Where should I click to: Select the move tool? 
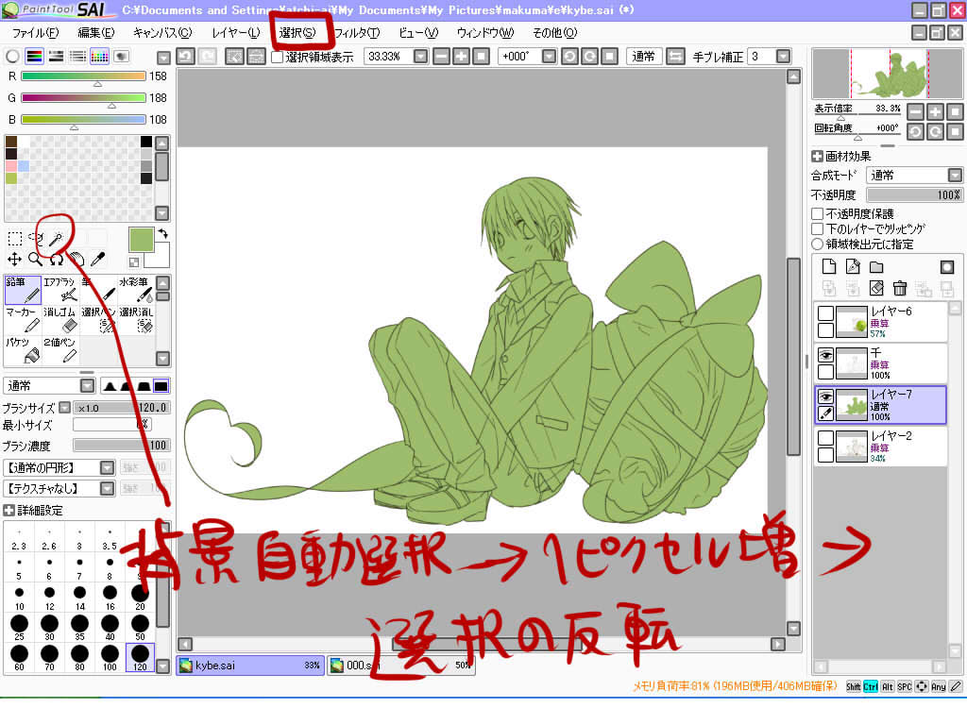(15, 260)
